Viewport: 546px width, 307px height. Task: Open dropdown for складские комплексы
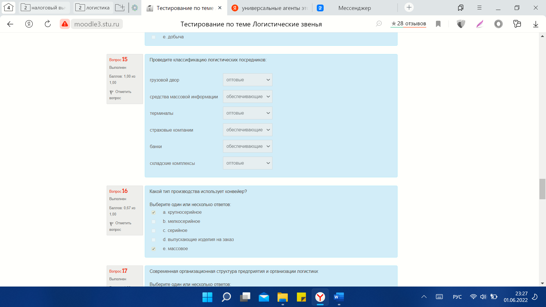pos(248,163)
